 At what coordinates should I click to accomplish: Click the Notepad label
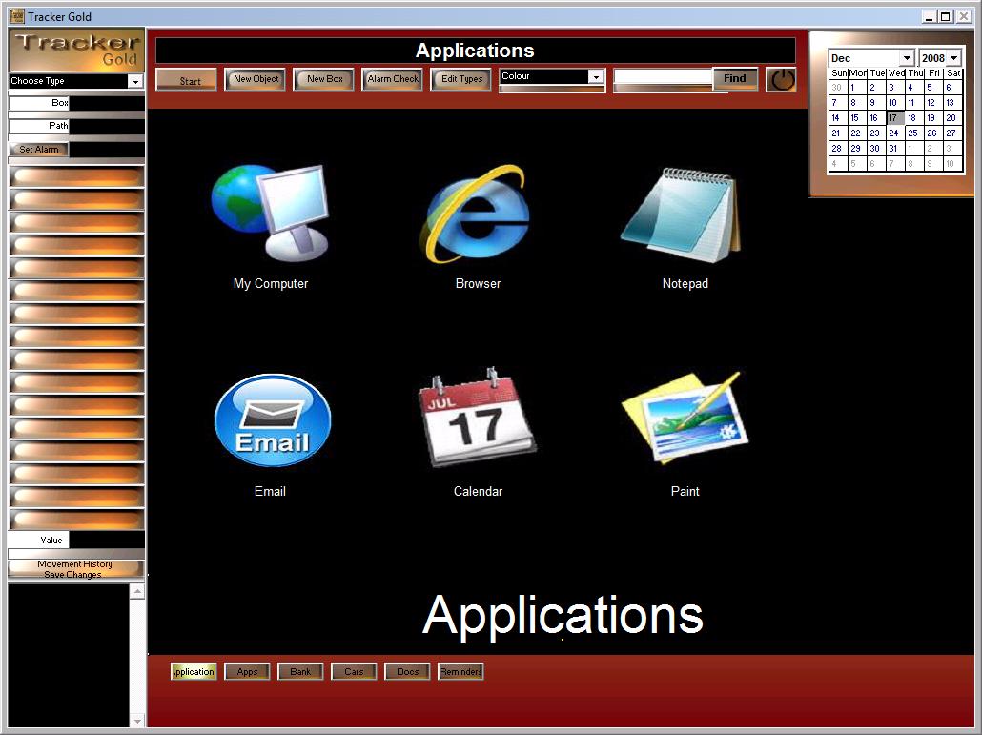(685, 283)
